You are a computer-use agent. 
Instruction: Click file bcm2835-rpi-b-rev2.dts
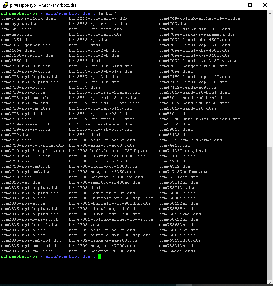click(29, 225)
